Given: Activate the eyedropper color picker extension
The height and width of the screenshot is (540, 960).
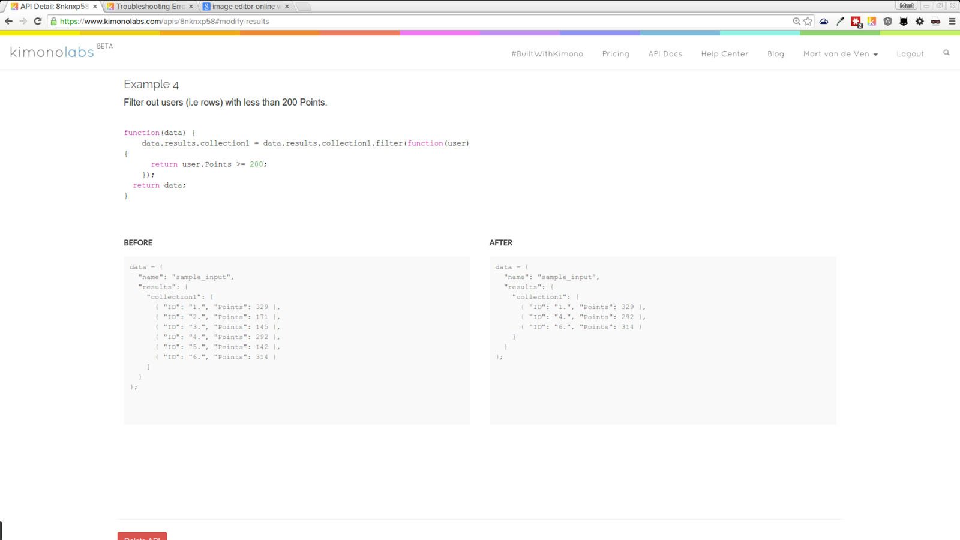Looking at the screenshot, I should tap(840, 22).
